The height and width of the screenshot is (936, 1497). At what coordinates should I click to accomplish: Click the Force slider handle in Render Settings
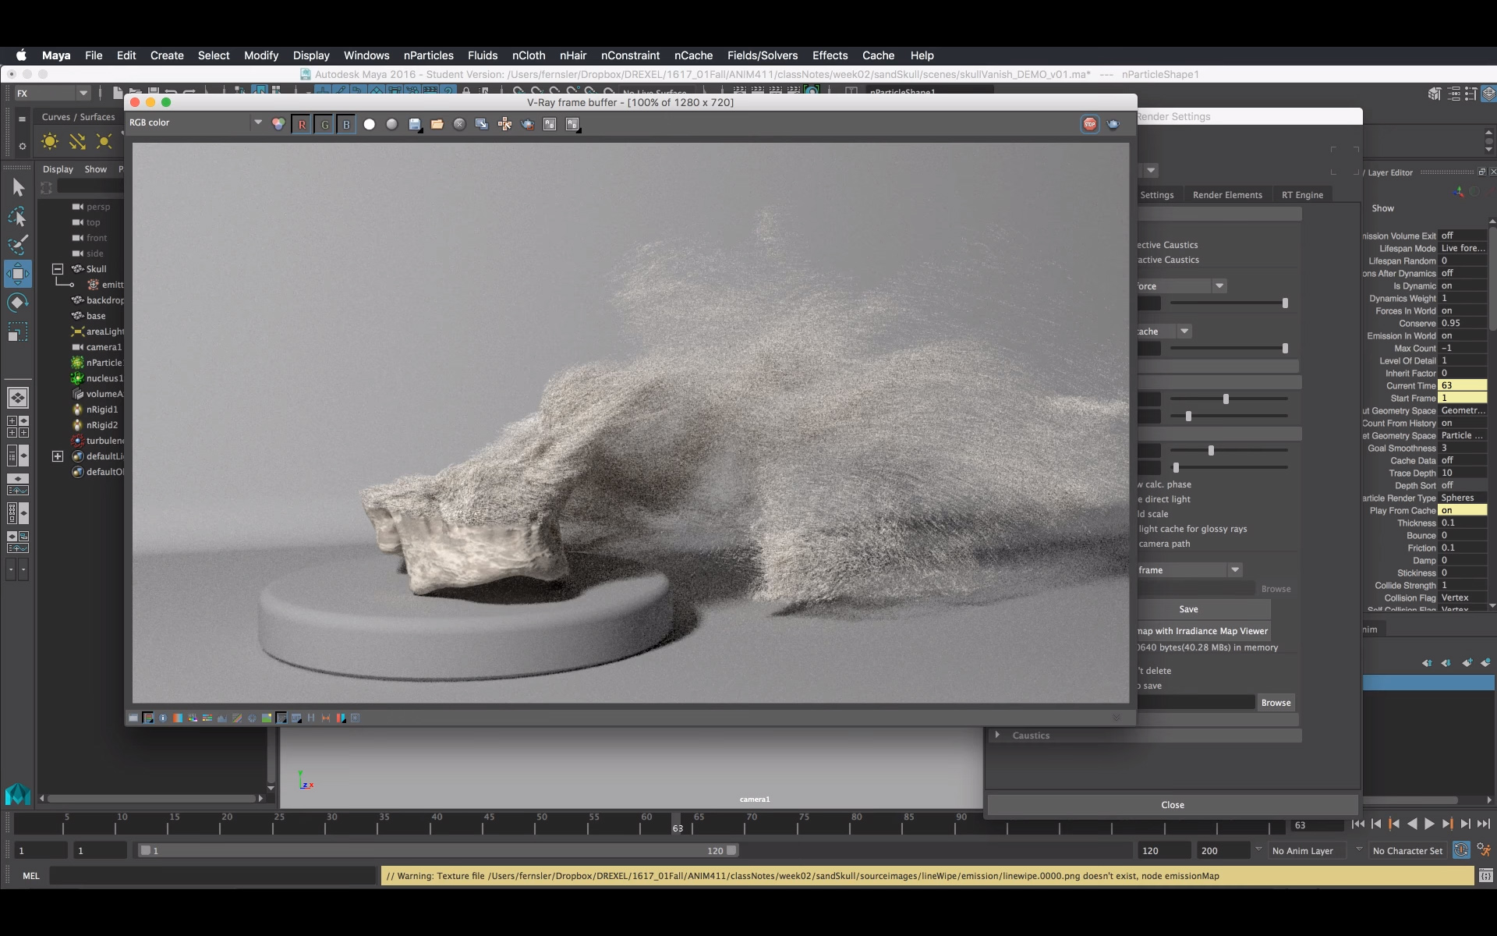tap(1285, 303)
